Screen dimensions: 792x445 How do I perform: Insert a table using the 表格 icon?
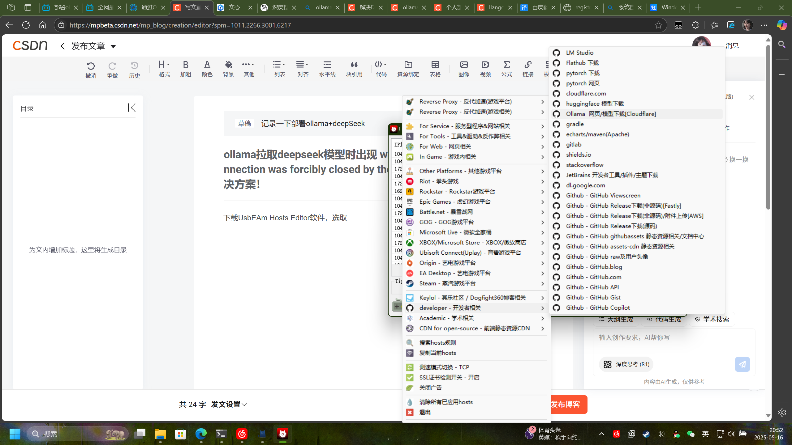coord(435,69)
